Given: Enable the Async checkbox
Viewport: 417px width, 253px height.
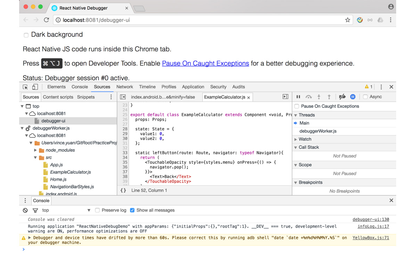Looking at the screenshot, I should click(365, 97).
